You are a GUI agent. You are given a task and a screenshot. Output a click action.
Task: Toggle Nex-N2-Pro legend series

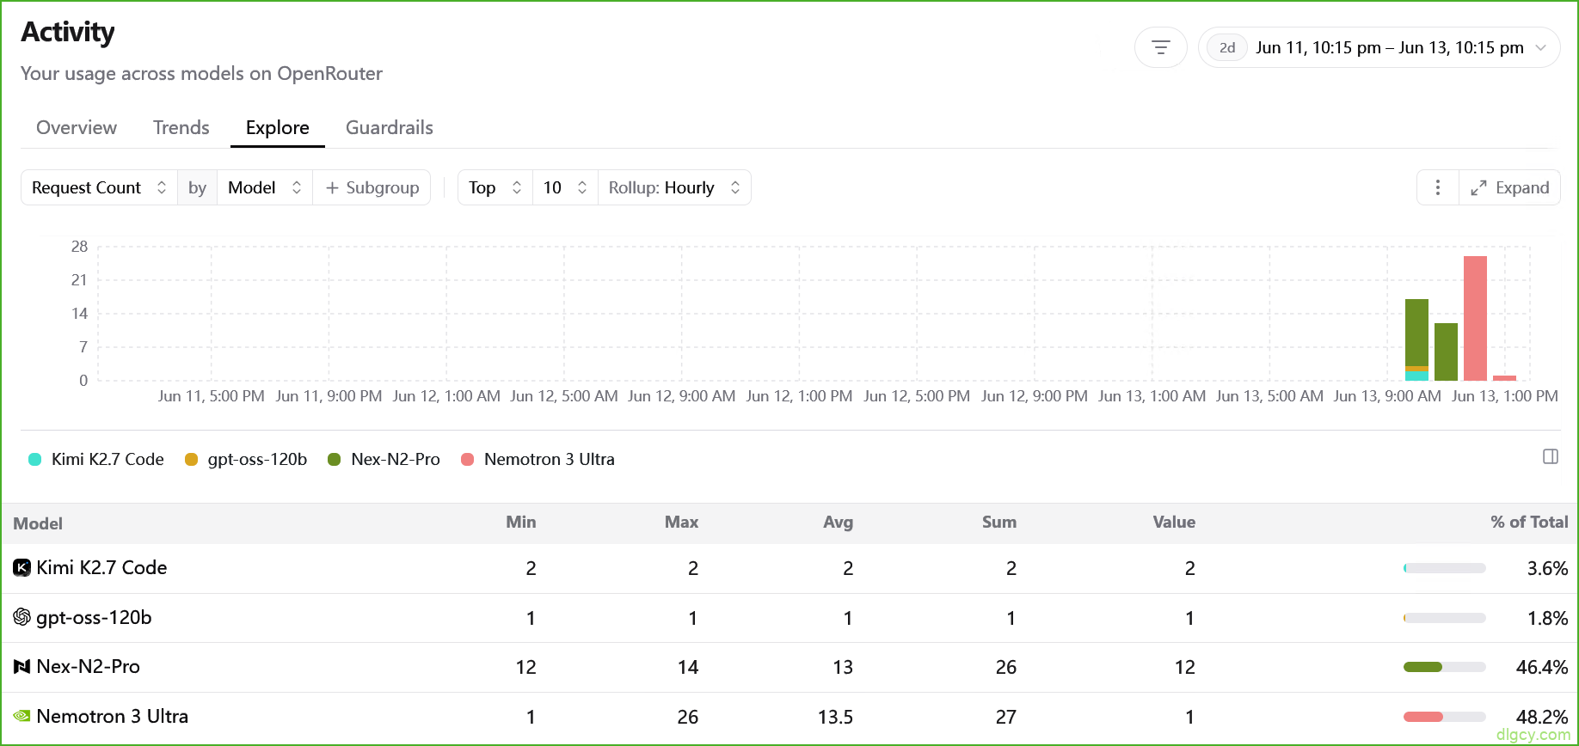(x=384, y=459)
